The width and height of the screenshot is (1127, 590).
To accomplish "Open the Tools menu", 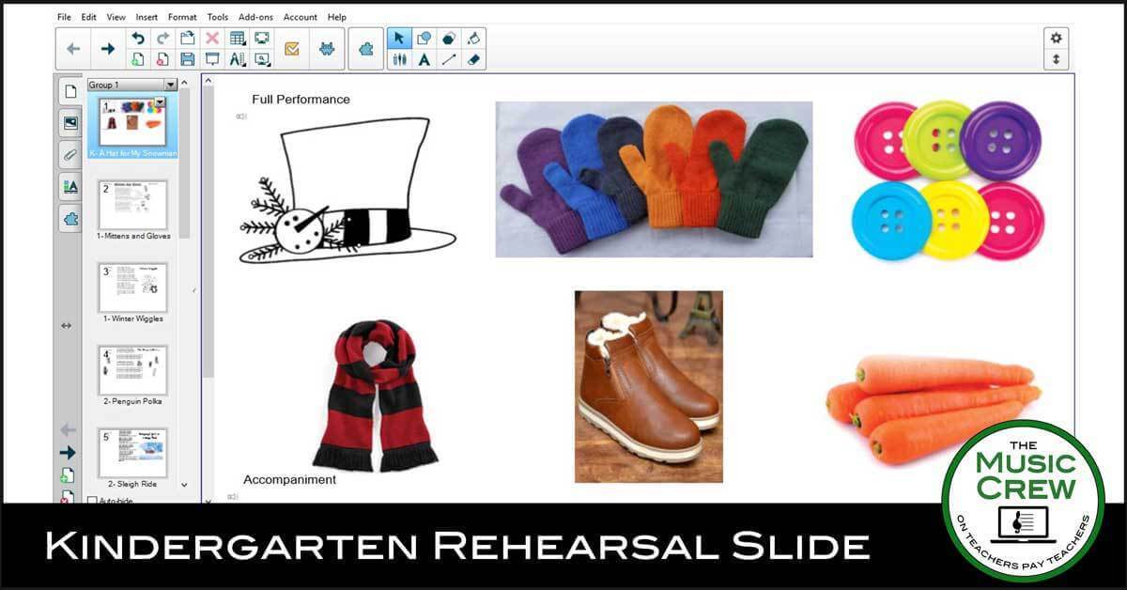I will tap(217, 17).
